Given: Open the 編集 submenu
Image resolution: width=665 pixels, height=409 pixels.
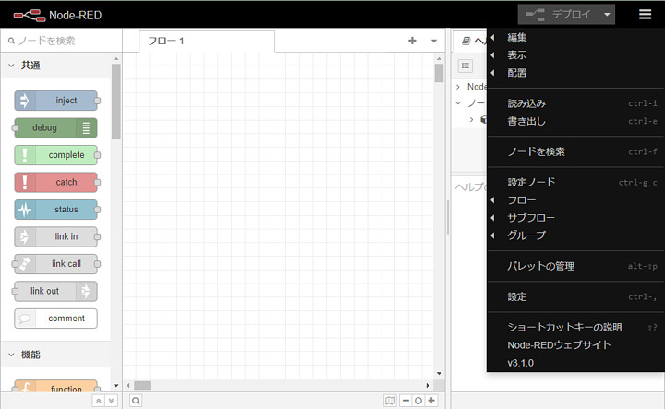Looking at the screenshot, I should click(x=576, y=37).
